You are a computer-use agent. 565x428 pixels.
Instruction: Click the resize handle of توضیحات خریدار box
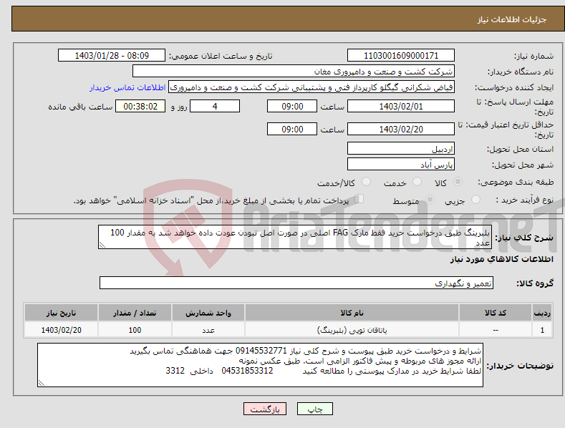pyautogui.click(x=41, y=384)
